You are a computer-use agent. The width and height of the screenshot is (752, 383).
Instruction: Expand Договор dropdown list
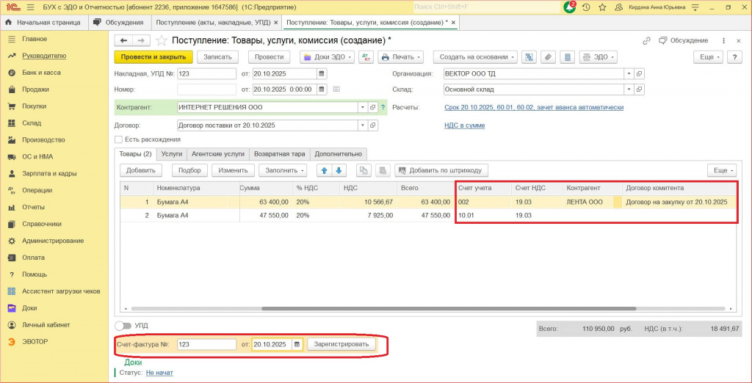click(363, 125)
